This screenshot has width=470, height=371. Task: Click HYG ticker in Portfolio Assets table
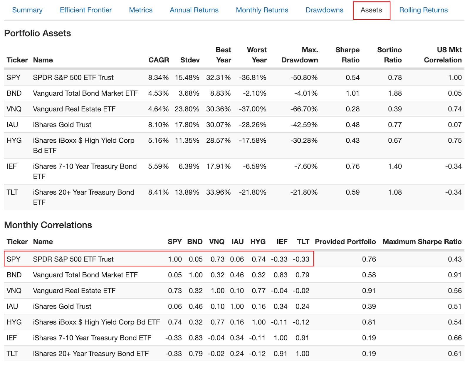14,141
